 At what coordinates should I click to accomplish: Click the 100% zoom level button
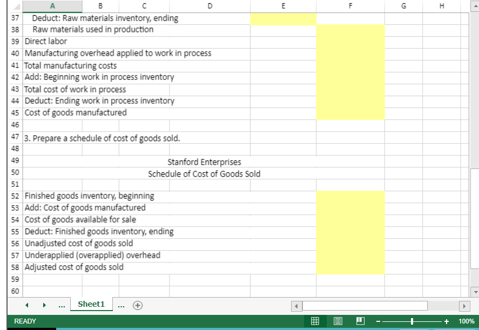point(465,321)
